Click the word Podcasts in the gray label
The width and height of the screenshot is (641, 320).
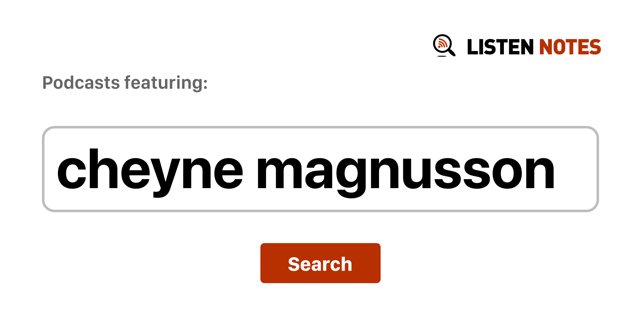pyautogui.click(x=81, y=83)
